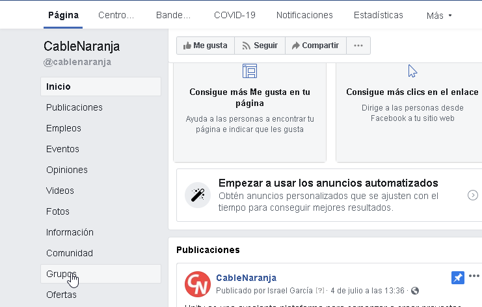Click the Publicaciones section heading

coord(208,250)
